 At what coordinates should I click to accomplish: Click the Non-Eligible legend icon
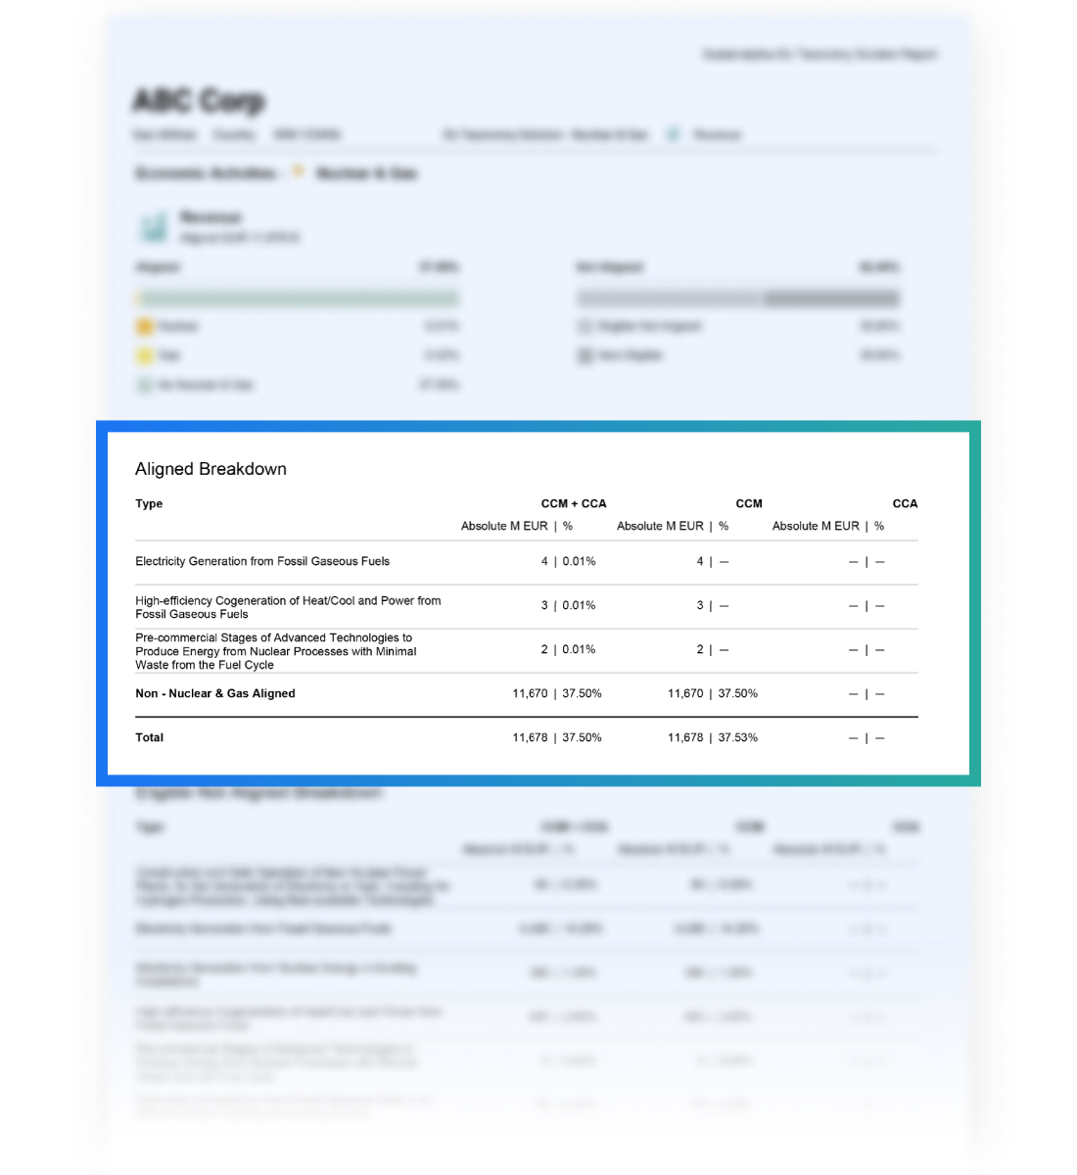point(585,355)
